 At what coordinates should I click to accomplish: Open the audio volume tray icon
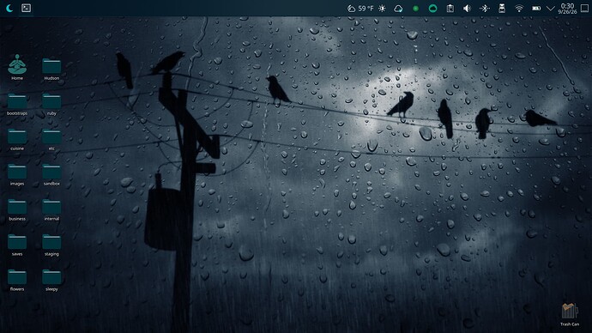point(467,9)
